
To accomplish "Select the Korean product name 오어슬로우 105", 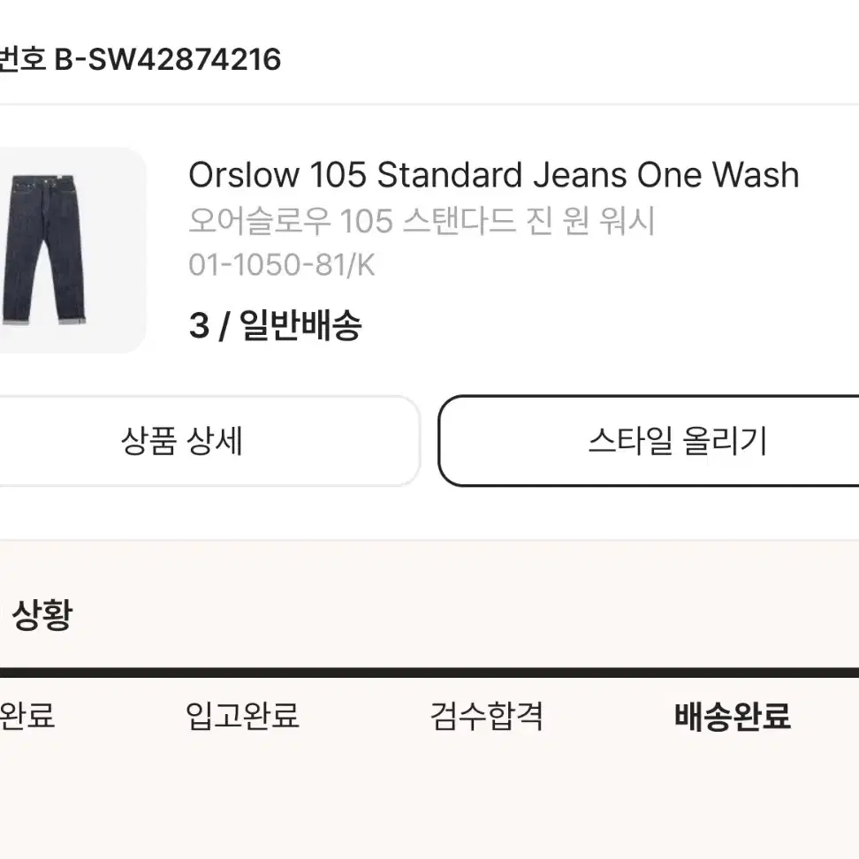I will [x=422, y=221].
